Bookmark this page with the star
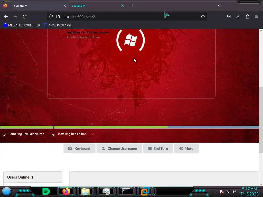Screen dimensions: 263x197 point(203,16)
